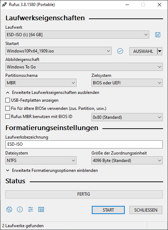
Task: Click the FERTIG status progress bar
Action: point(84,194)
